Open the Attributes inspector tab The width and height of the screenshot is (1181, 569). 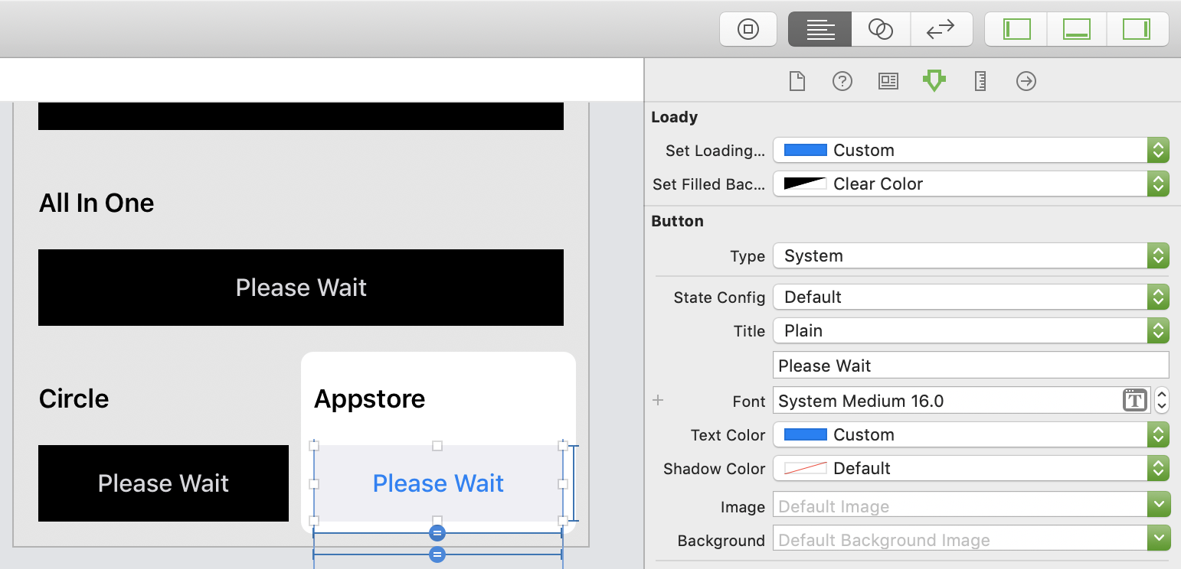[934, 81]
